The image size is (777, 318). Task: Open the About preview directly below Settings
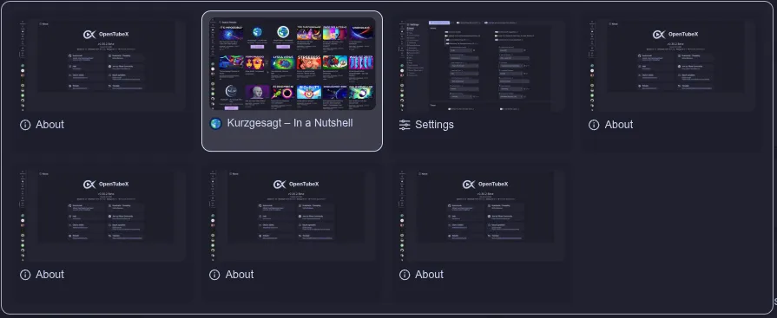[x=482, y=215]
